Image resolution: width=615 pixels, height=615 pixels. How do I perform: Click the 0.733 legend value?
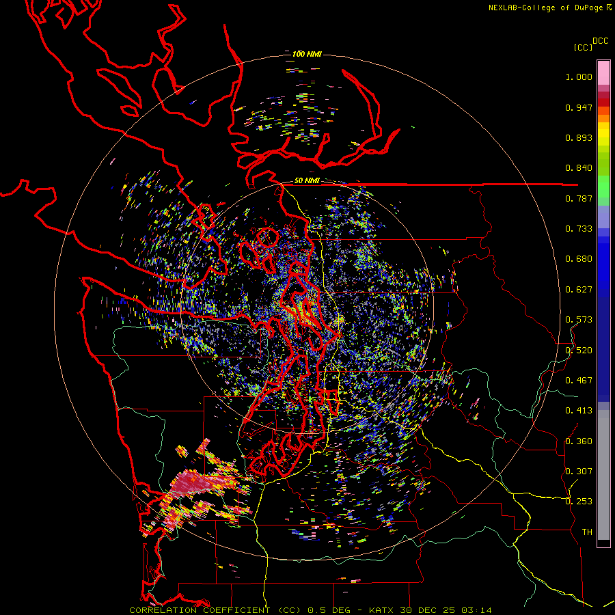click(x=579, y=229)
